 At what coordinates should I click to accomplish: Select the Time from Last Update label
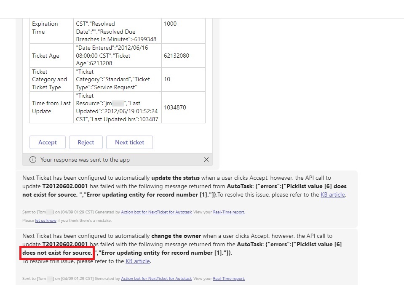(51, 107)
